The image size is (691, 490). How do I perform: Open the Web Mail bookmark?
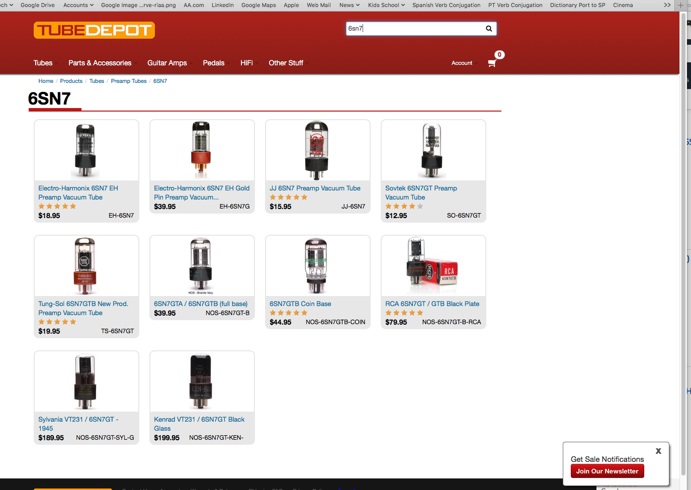point(319,5)
